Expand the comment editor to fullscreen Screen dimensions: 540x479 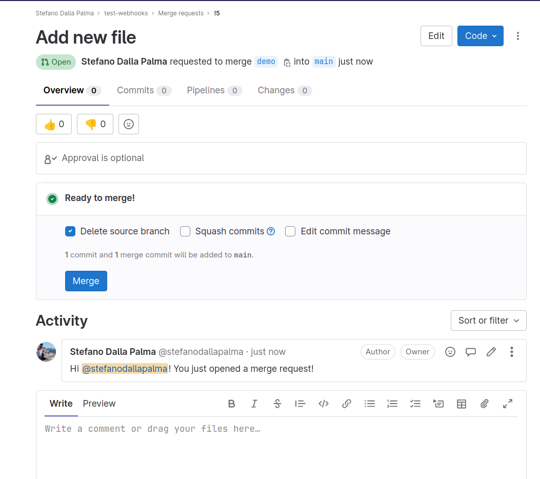pyautogui.click(x=507, y=404)
